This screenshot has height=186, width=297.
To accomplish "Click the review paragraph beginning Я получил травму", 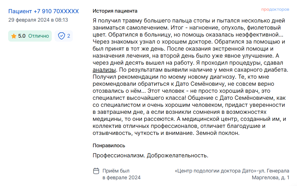I will pyautogui.click(x=190, y=77).
